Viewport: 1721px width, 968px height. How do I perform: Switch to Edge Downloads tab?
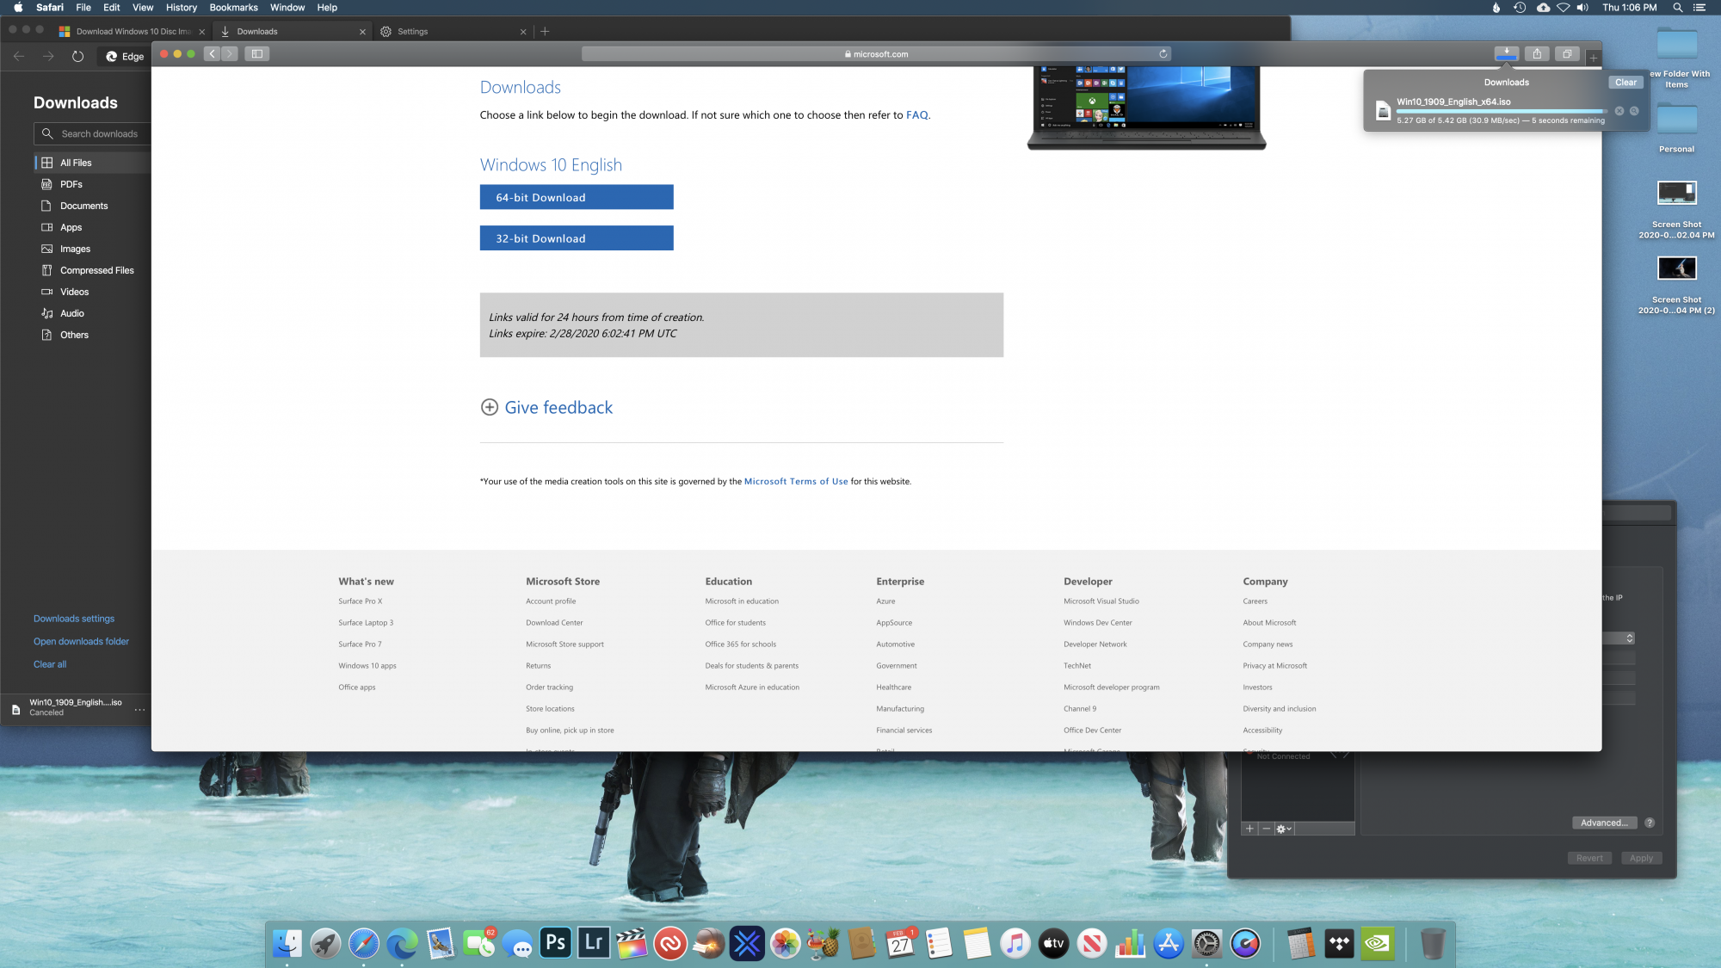(292, 31)
